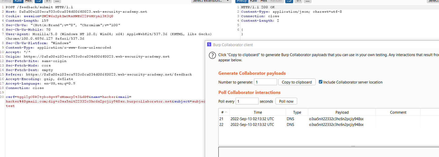Viewport: 439px width, 157px height.
Task: Click the csrf token parameter value
Action: 53,97
